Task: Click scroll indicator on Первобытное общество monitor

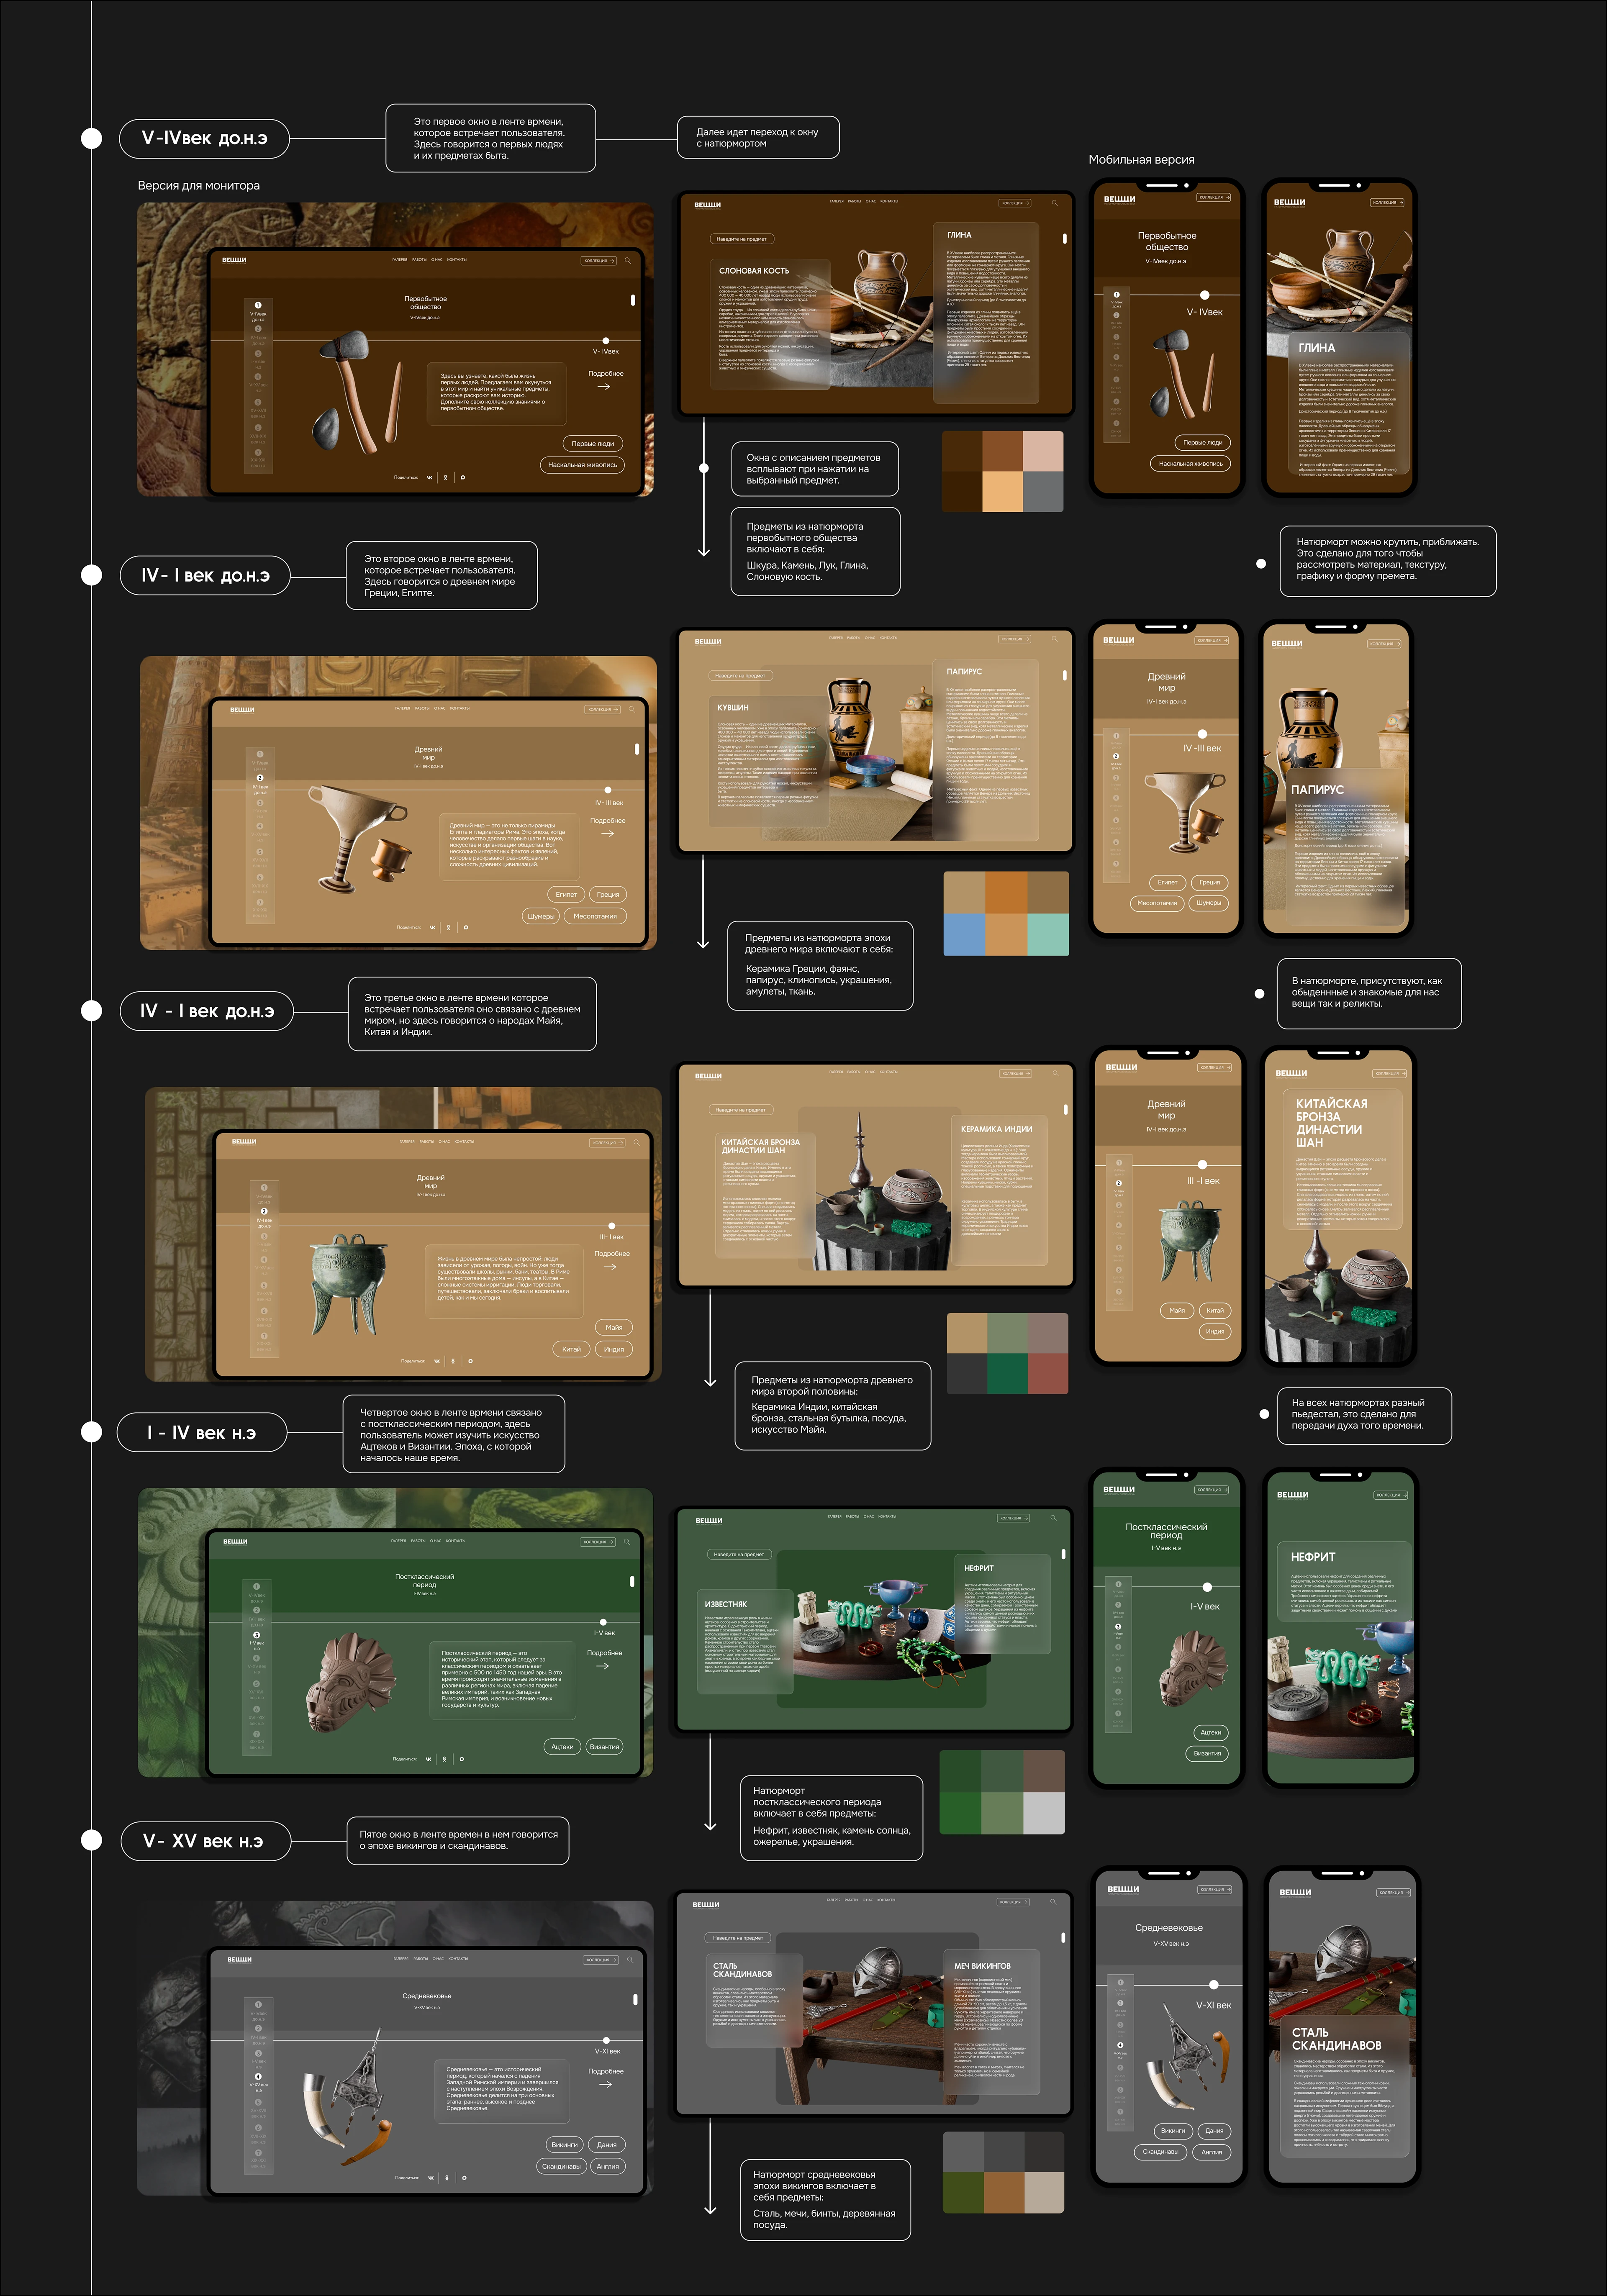Action: click(633, 299)
